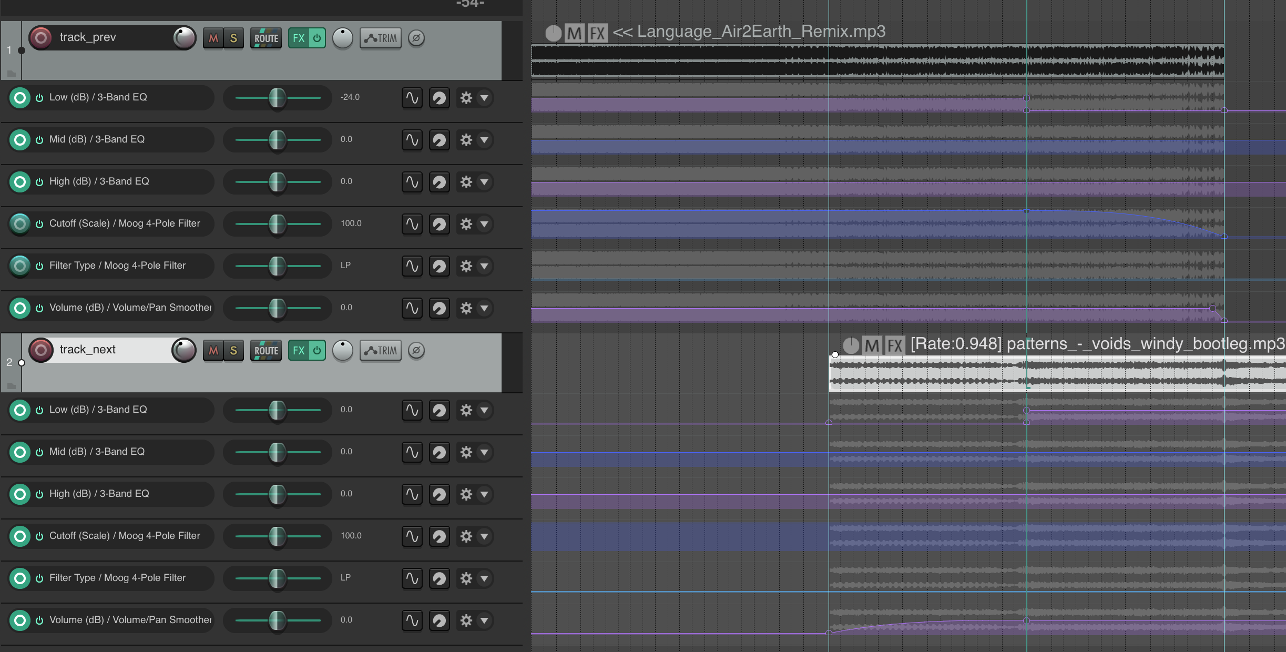Screen dimensions: 1286x652
Task: Open FX chain button on track_next
Action: [299, 350]
